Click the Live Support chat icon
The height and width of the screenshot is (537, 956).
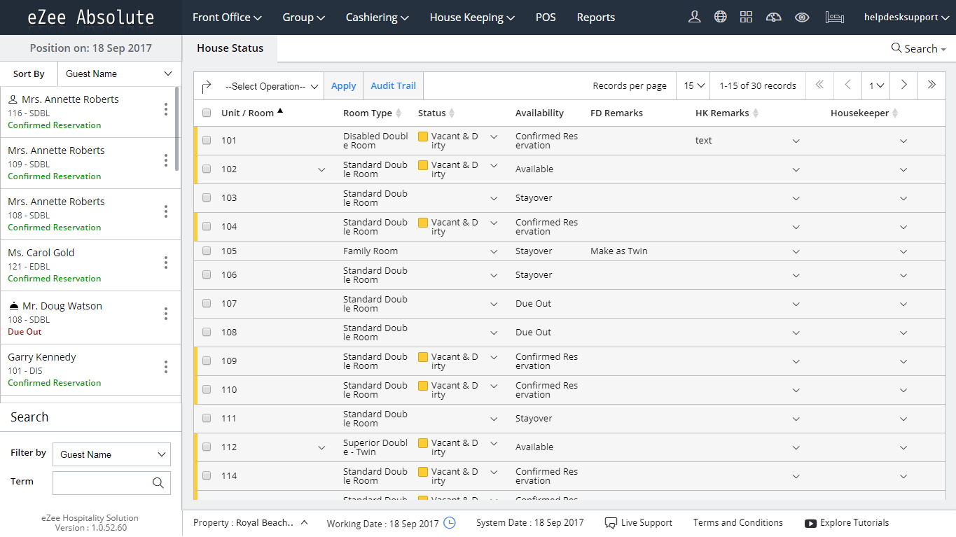(611, 523)
